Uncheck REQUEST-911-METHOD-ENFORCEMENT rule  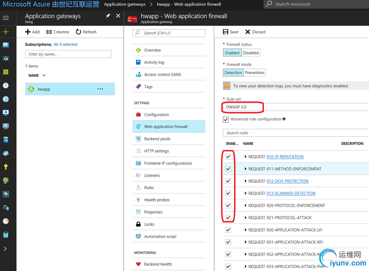[x=228, y=169]
